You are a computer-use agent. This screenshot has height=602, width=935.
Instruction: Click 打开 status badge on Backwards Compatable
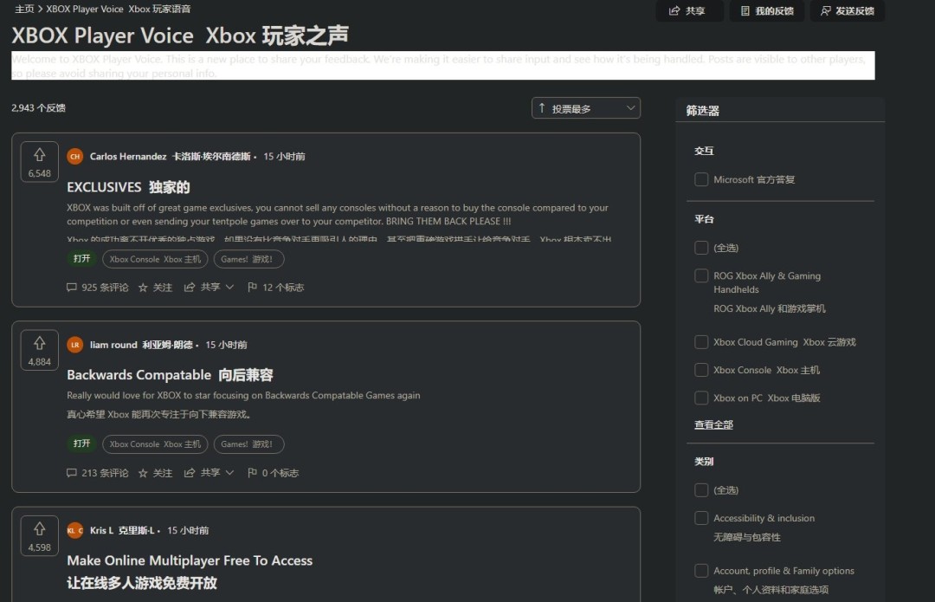(81, 443)
